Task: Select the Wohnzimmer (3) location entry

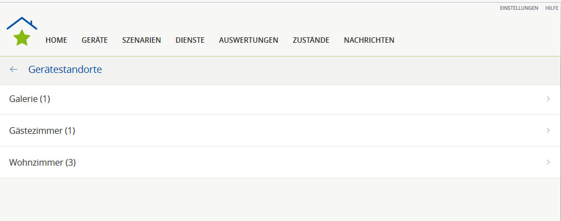Action: [x=280, y=162]
